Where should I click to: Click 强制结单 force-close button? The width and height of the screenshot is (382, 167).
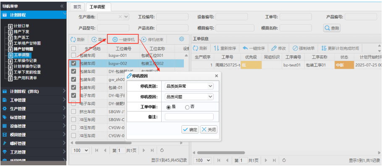click(304, 48)
